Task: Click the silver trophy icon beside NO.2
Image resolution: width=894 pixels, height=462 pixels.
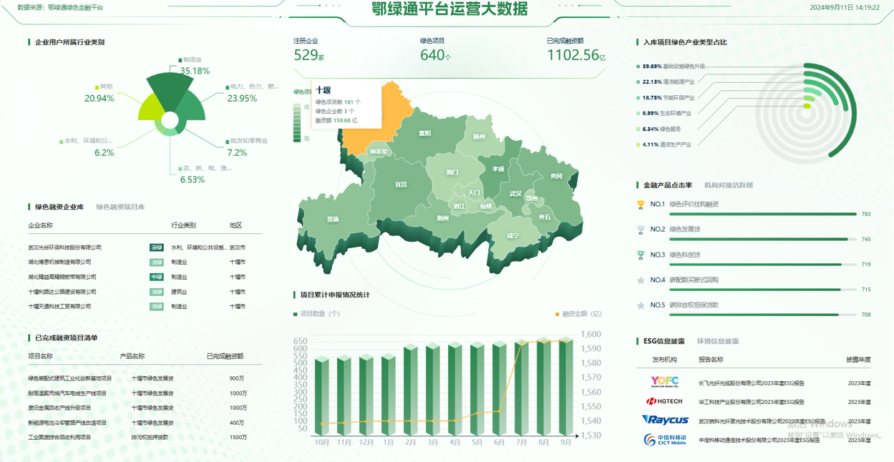Action: pos(641,230)
